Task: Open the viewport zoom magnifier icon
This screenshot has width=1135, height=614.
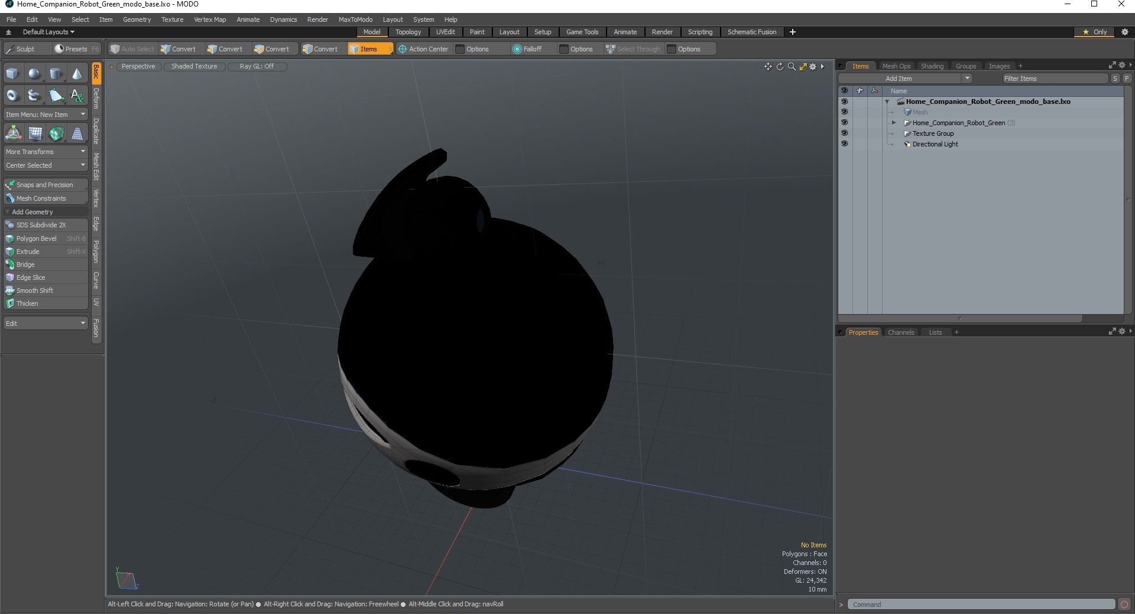Action: point(792,67)
